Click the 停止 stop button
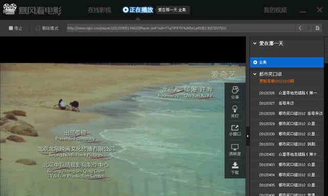Image resolution: width=328 pixels, height=196 pixels. tap(16, 28)
